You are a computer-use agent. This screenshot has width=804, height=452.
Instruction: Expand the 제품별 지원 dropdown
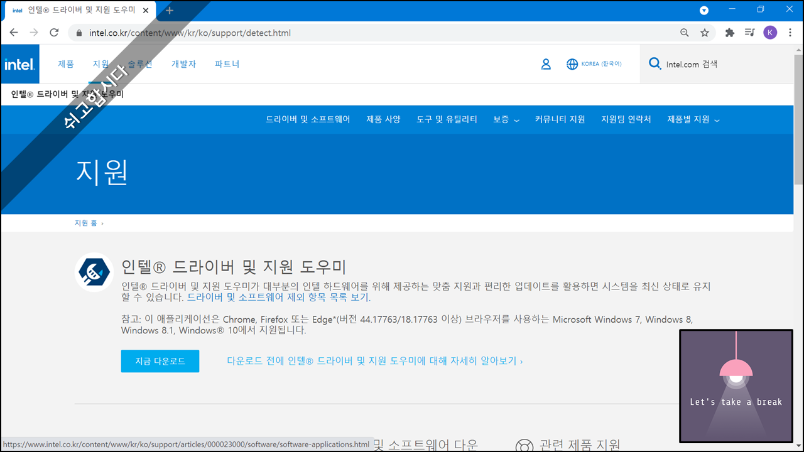tap(693, 119)
